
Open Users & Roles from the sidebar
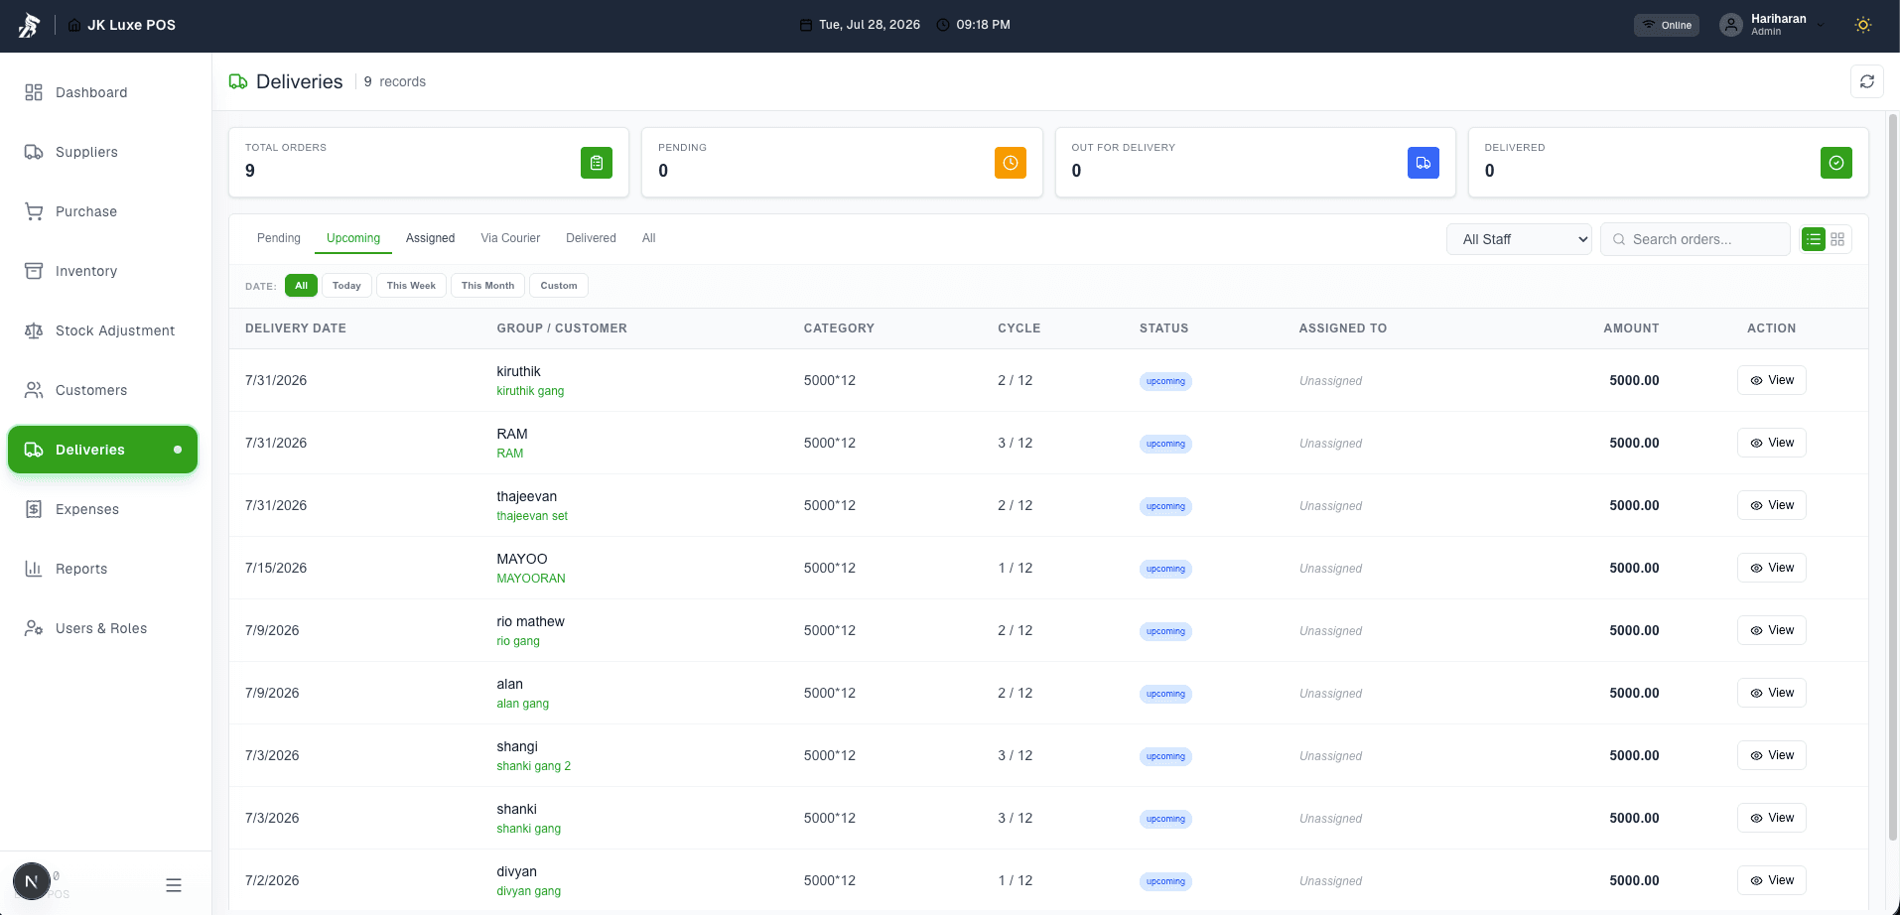[x=103, y=628]
